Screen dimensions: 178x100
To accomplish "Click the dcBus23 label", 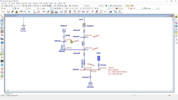I will click(x=58, y=41).
